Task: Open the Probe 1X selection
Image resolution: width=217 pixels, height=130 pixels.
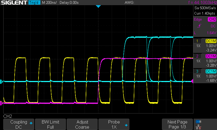Action: coord(114,124)
